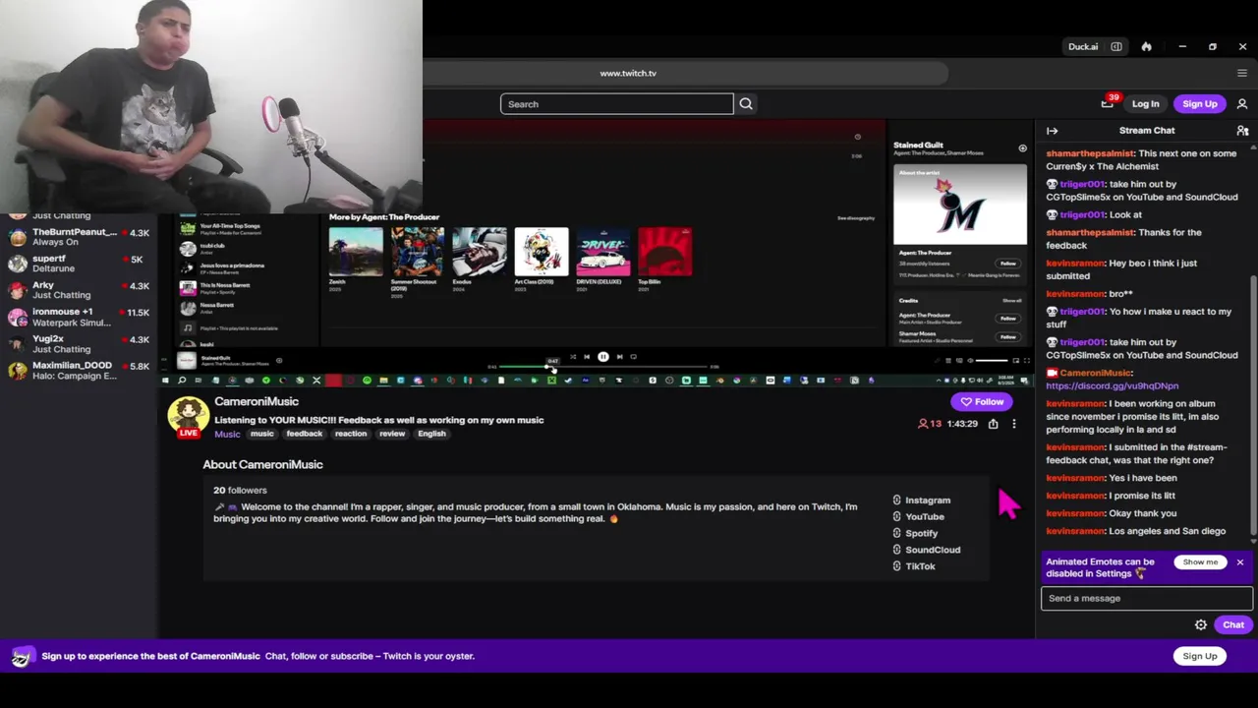This screenshot has width=1258, height=708.
Task: Click the Top Billin album thumbnail
Action: click(665, 252)
